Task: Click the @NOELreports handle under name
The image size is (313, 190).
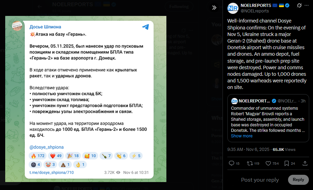Action: 254,11
